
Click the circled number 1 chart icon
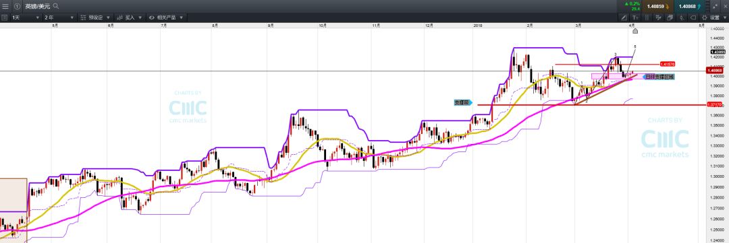pyautogui.click(x=17, y=6)
